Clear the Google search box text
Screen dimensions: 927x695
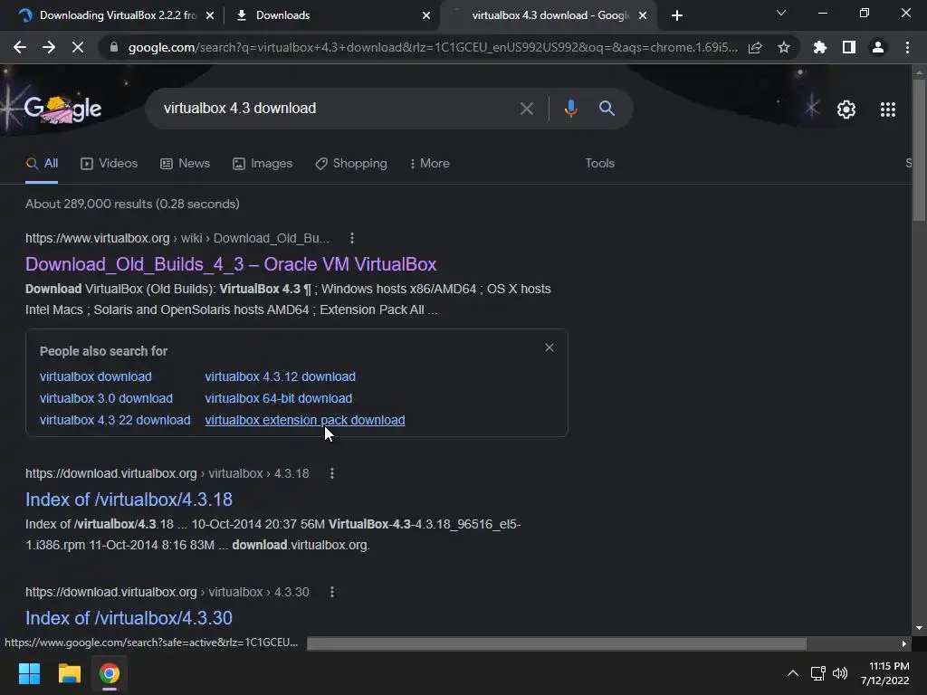click(x=526, y=109)
